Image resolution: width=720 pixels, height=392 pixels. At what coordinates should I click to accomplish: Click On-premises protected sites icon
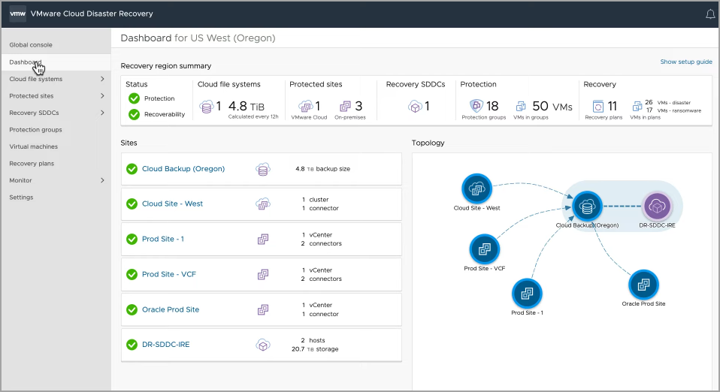click(345, 107)
